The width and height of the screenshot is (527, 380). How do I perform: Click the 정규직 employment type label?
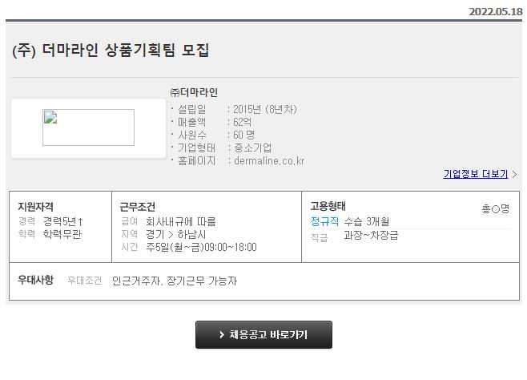click(x=324, y=221)
